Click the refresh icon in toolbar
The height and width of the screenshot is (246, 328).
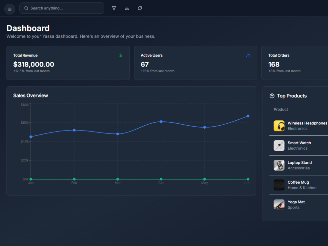coord(140,8)
